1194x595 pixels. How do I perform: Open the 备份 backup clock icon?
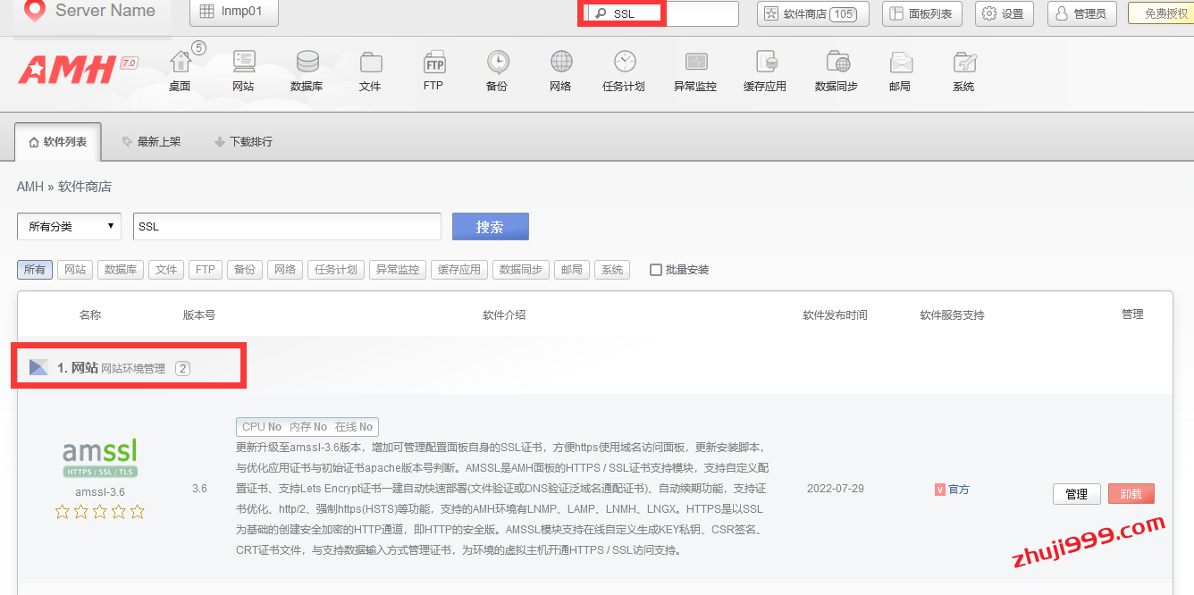coord(497,70)
